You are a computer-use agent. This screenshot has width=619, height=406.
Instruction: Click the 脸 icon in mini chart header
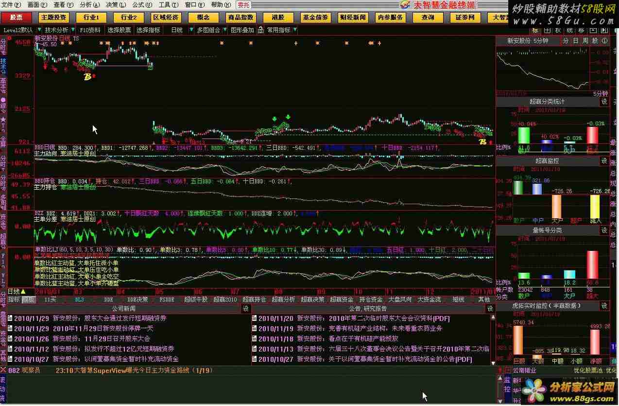click(x=595, y=41)
